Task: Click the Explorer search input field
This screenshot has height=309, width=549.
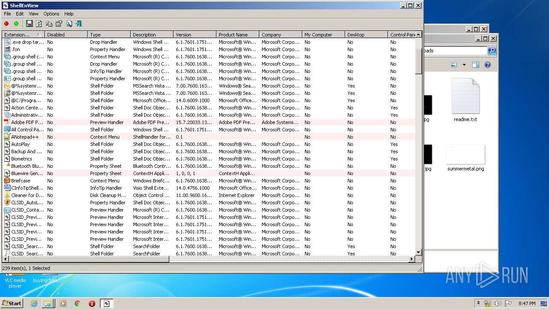Action: pyautogui.click(x=455, y=51)
